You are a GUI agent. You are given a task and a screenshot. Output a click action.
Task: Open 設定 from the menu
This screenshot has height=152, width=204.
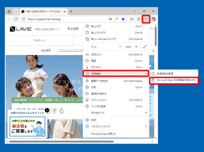tap(116, 120)
